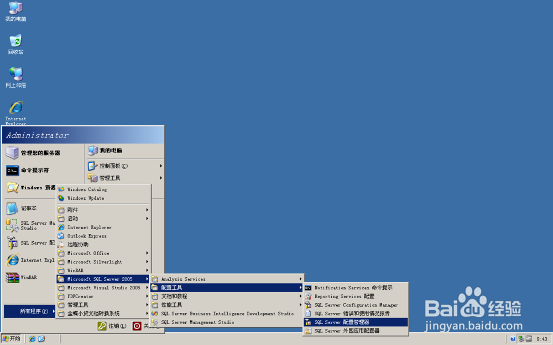Expand the Microsoft Silverlight folder
553x345 pixels.
coord(104,262)
